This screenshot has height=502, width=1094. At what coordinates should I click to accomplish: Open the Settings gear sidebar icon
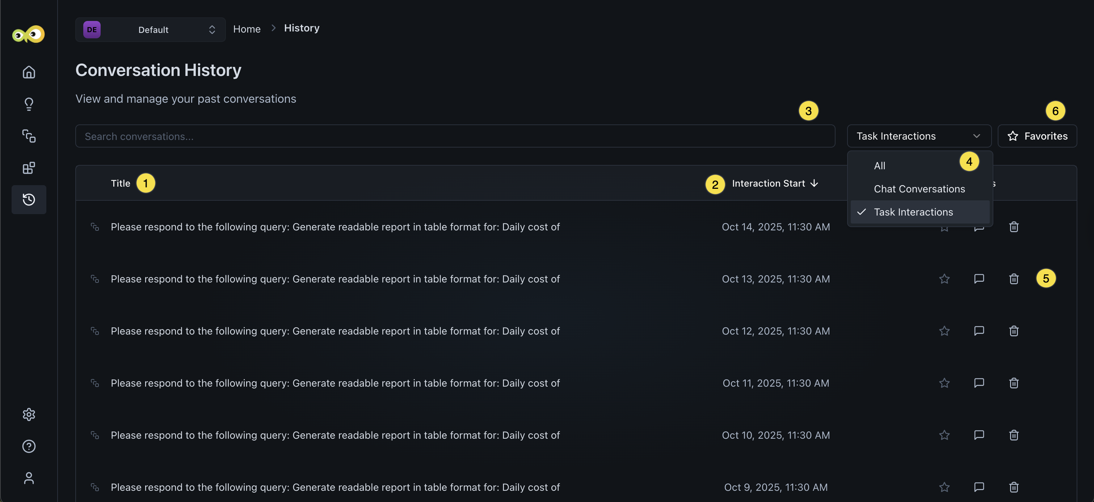pos(29,414)
